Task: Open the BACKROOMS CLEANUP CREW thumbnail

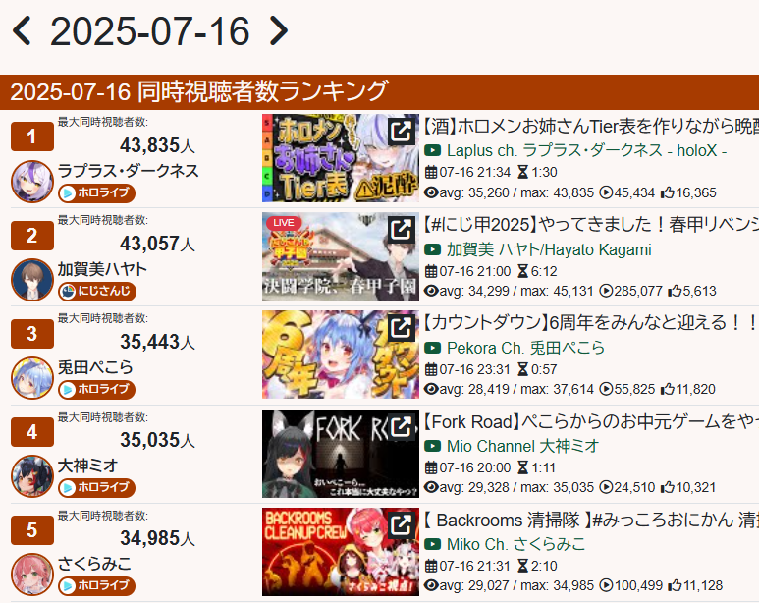Action: click(341, 552)
